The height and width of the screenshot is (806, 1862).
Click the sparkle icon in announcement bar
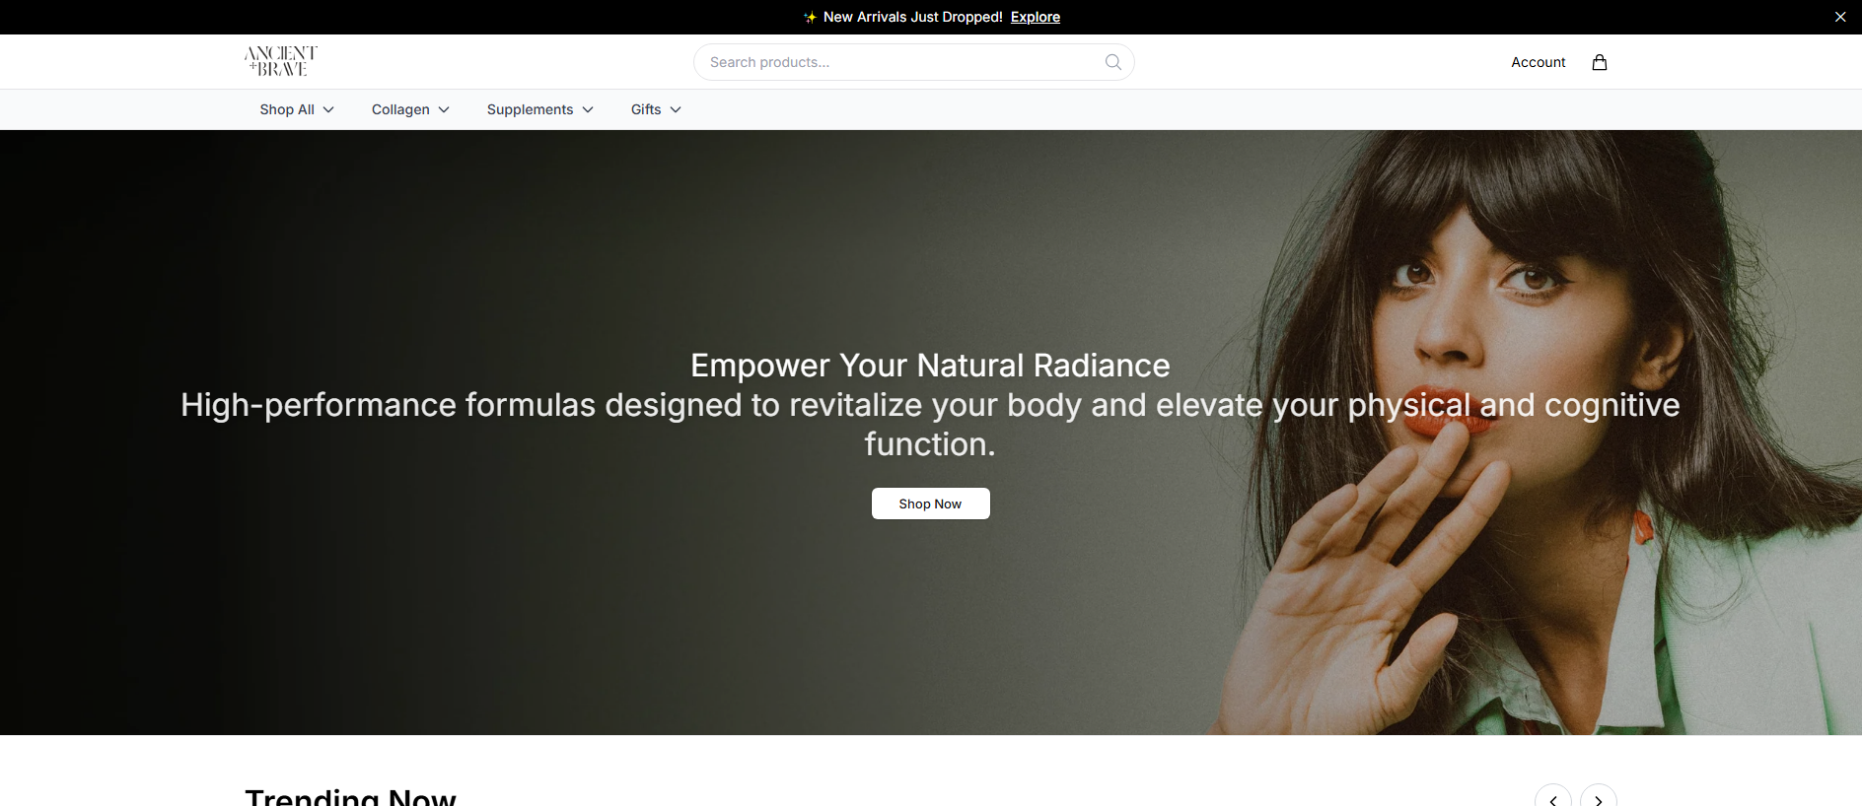tap(810, 17)
